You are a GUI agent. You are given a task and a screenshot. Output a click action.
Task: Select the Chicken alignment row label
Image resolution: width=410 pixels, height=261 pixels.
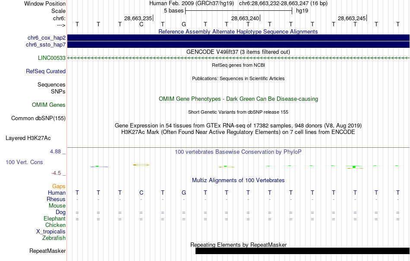[55, 225]
